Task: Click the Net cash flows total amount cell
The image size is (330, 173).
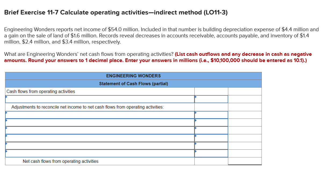Action: [x=244, y=161]
